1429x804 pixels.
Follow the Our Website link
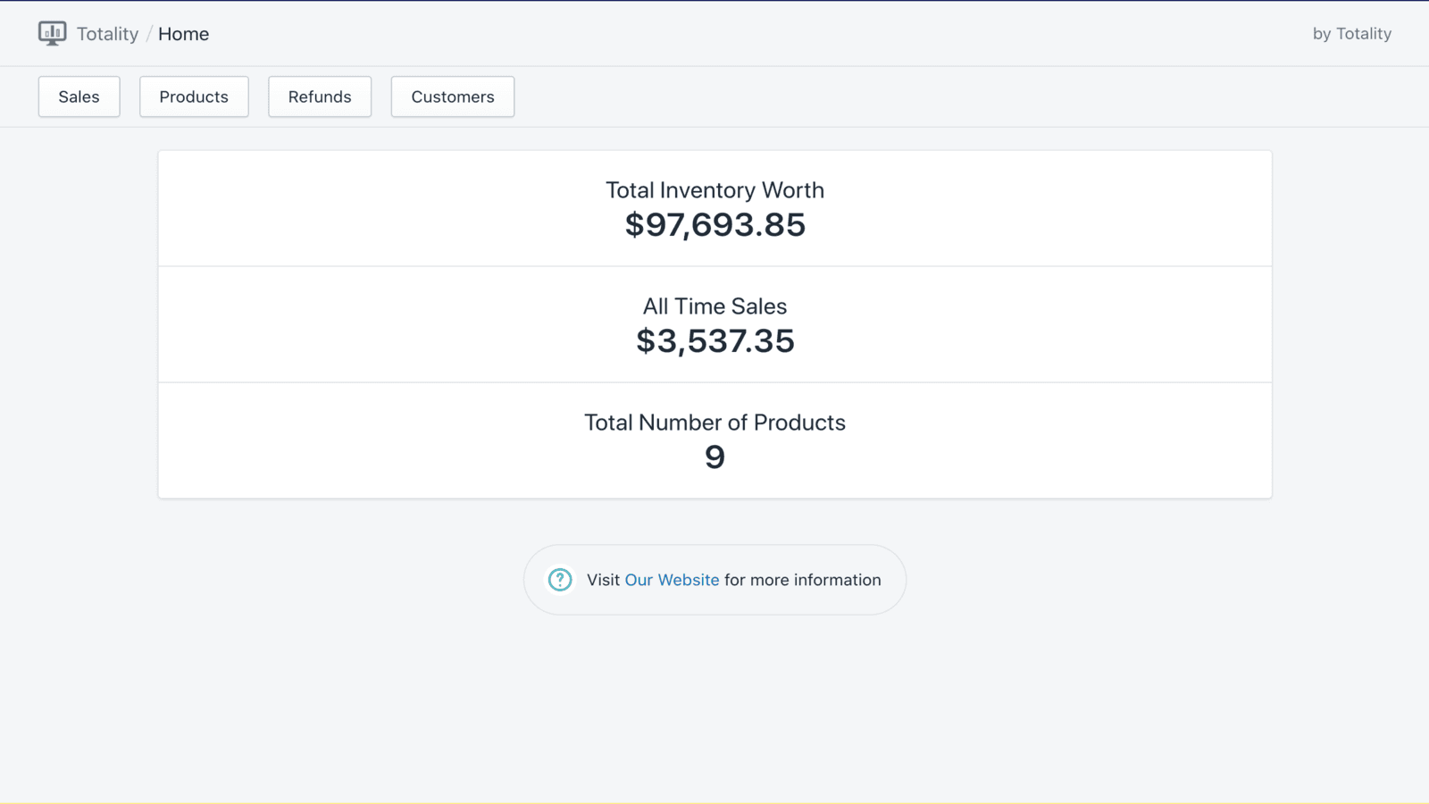point(672,580)
